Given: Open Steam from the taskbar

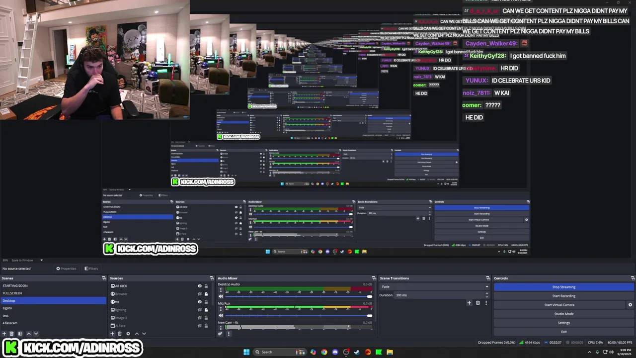Looking at the screenshot, I should tap(357, 352).
